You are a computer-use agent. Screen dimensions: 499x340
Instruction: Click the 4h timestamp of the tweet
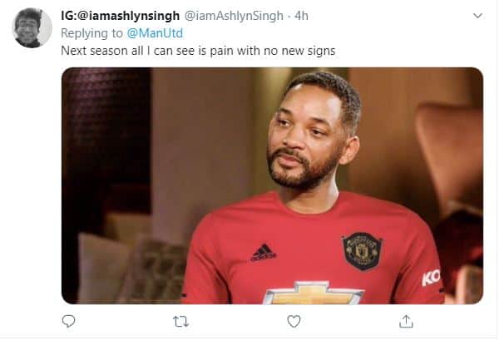click(302, 16)
